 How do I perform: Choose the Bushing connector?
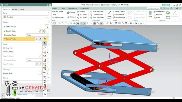(x=81, y=12)
